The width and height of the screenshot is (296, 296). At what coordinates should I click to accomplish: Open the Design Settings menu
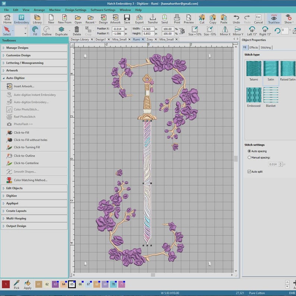pos(76,10)
